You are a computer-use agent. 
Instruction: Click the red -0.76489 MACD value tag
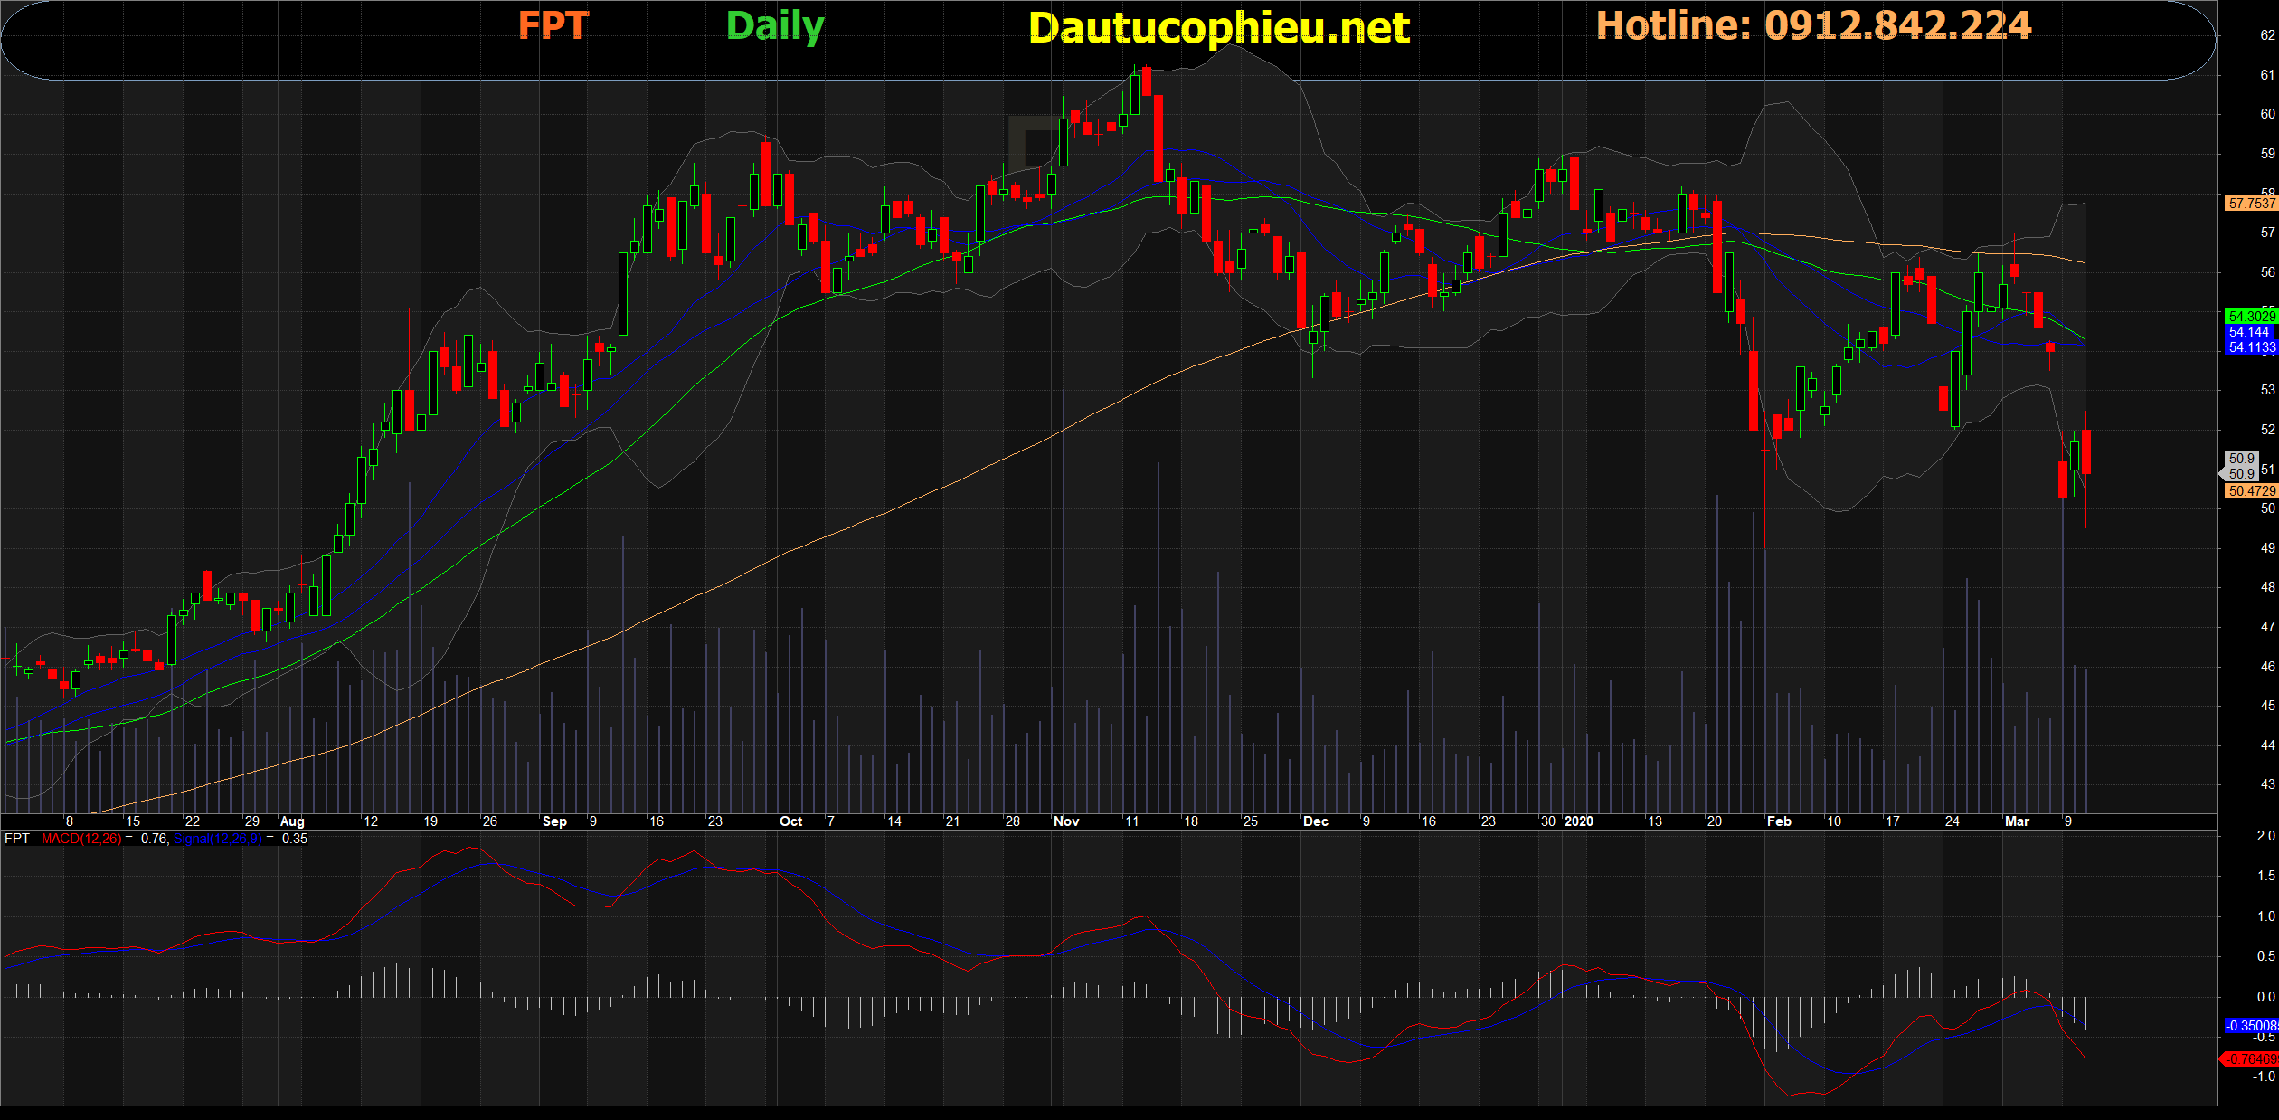pyautogui.click(x=2251, y=1058)
